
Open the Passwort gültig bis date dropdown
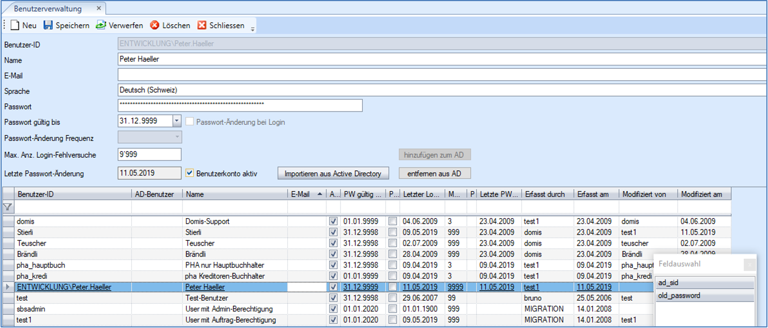click(176, 121)
